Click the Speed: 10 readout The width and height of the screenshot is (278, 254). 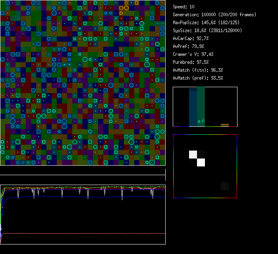coord(183,7)
